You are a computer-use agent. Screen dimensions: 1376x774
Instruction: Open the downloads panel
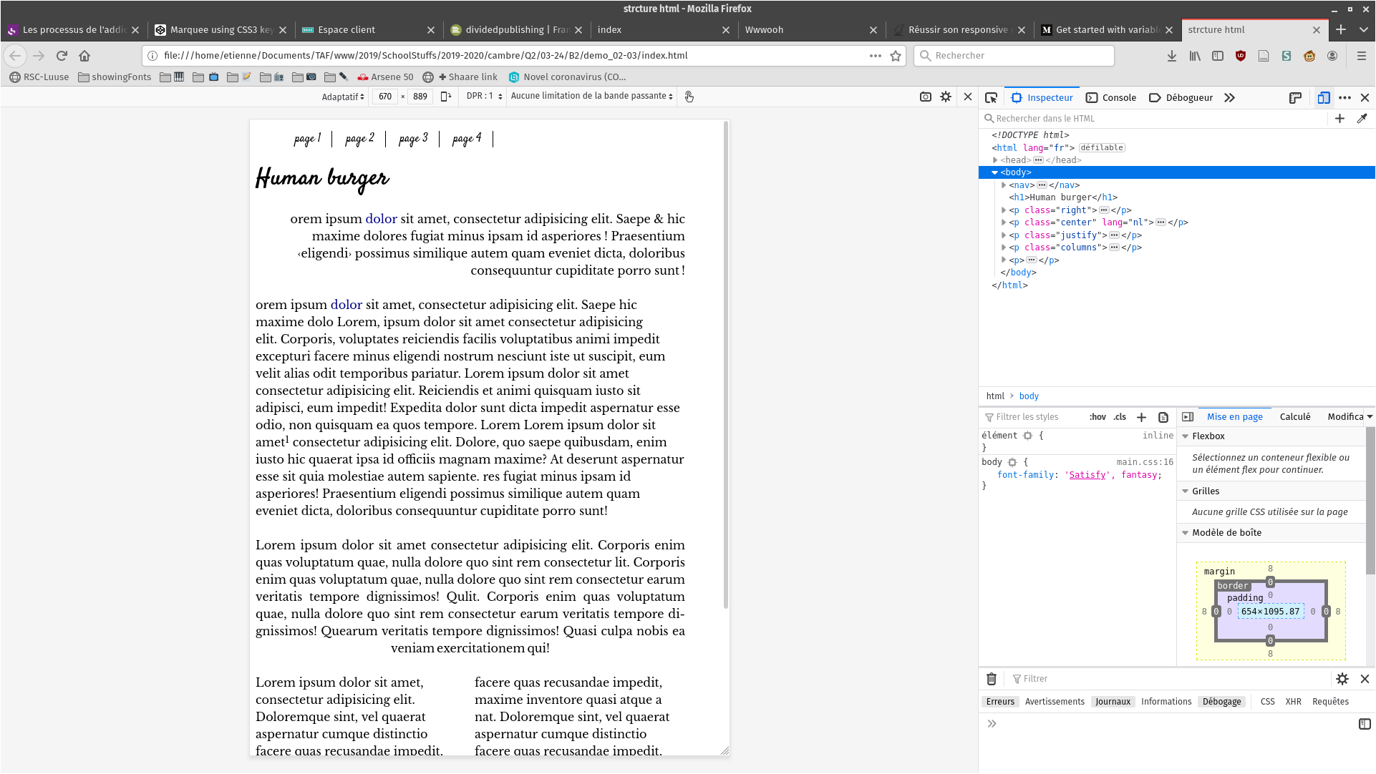(1172, 56)
